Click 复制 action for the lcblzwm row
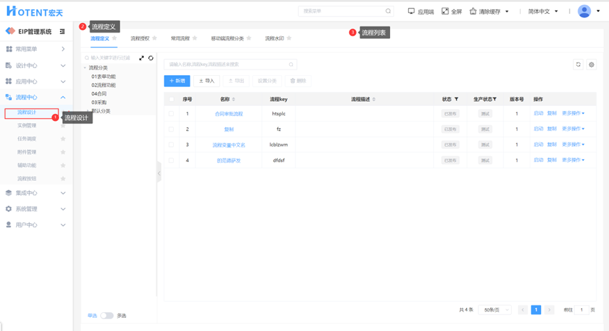The width and height of the screenshot is (609, 331). click(552, 145)
